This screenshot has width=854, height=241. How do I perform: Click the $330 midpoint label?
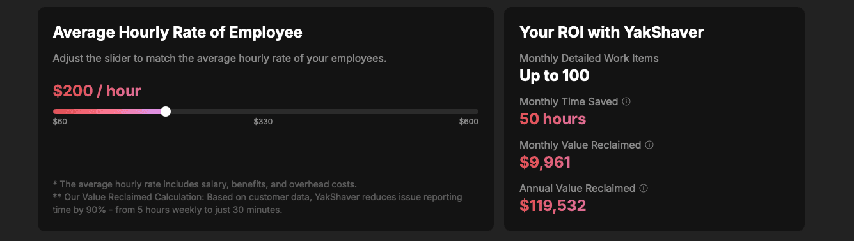click(263, 122)
